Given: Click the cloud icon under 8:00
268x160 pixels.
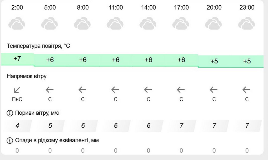Looking at the screenshot, I should coord(83,23).
